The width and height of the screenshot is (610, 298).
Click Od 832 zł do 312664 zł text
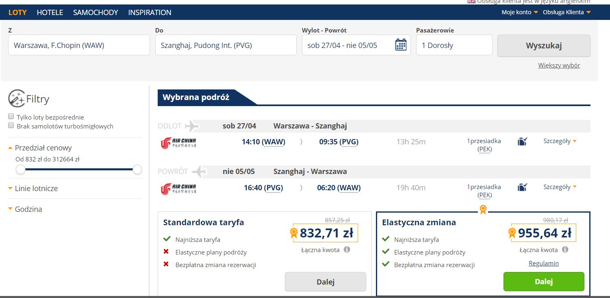pyautogui.click(x=48, y=159)
